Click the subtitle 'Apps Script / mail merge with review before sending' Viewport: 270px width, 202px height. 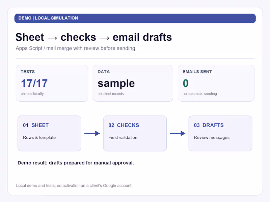coord(75,48)
